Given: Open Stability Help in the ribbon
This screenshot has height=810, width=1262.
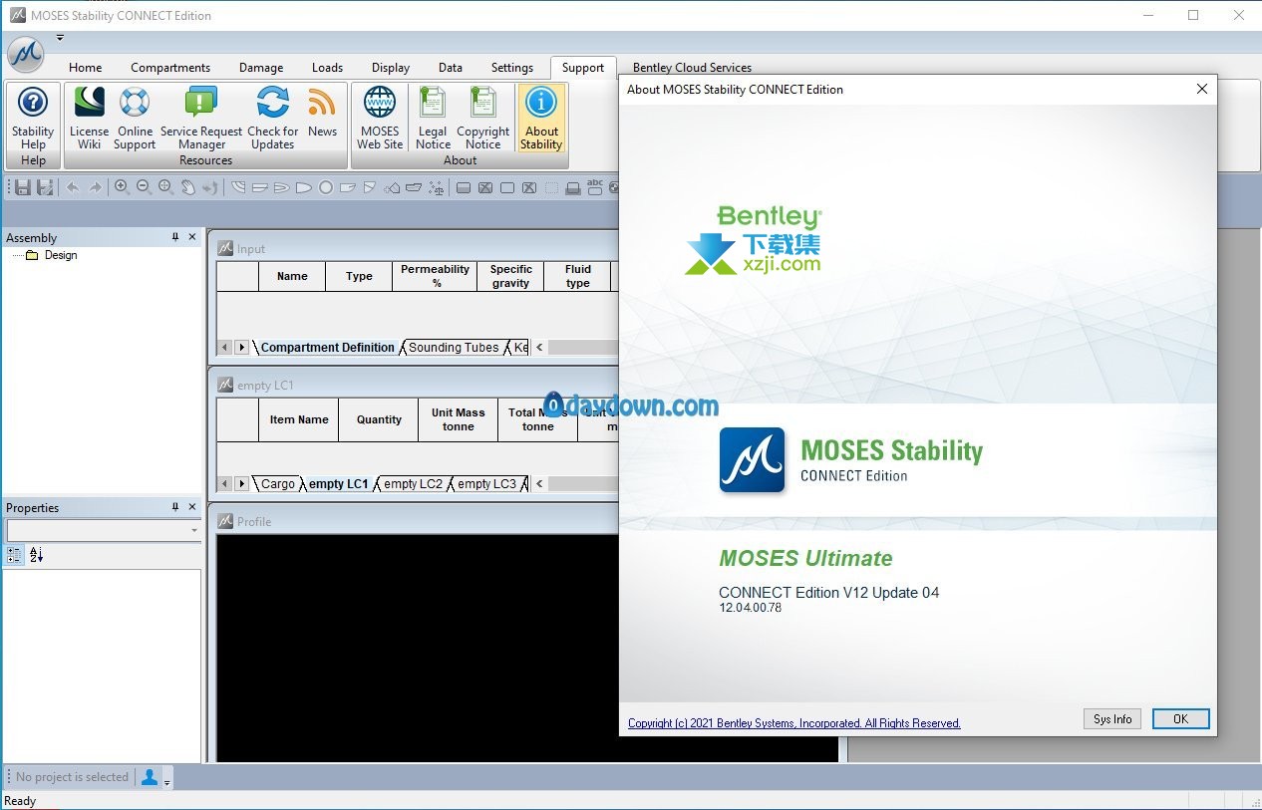Looking at the screenshot, I should tap(33, 118).
